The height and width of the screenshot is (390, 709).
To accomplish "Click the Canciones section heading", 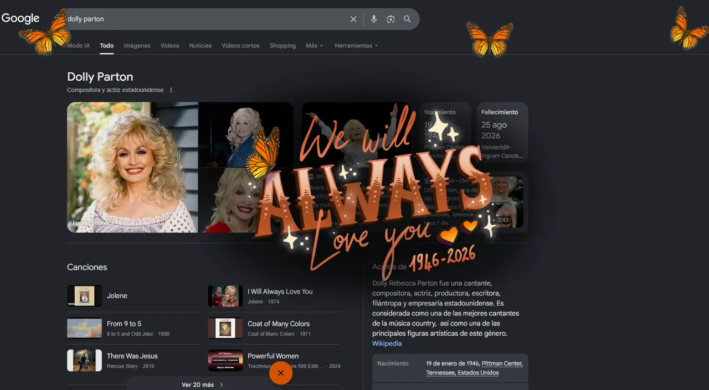I will click(87, 267).
